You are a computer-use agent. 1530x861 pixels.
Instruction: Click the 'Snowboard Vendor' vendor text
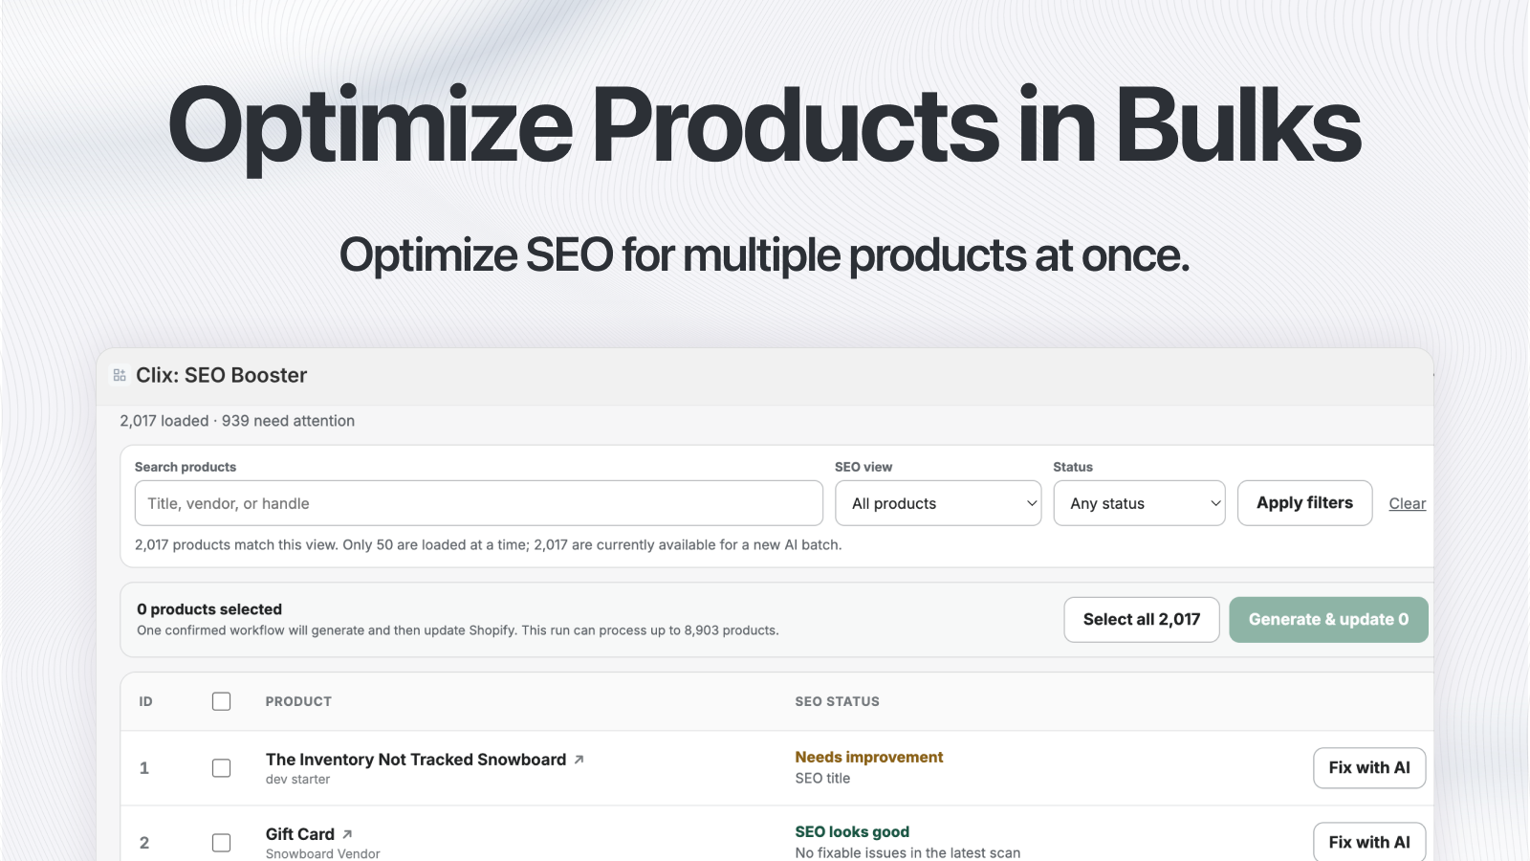pos(323,853)
